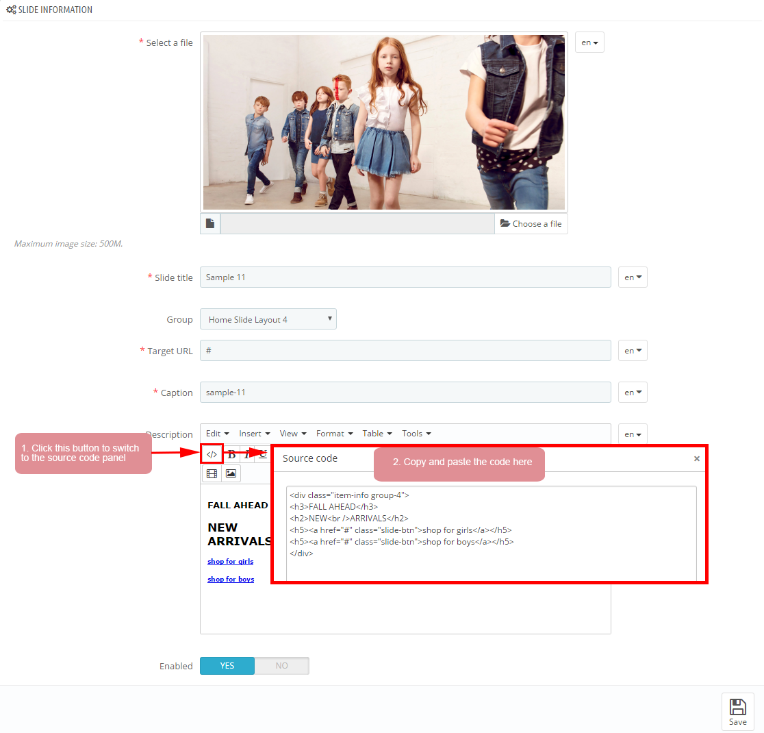
Task: Insert an image with the picture icon
Action: pyautogui.click(x=231, y=473)
